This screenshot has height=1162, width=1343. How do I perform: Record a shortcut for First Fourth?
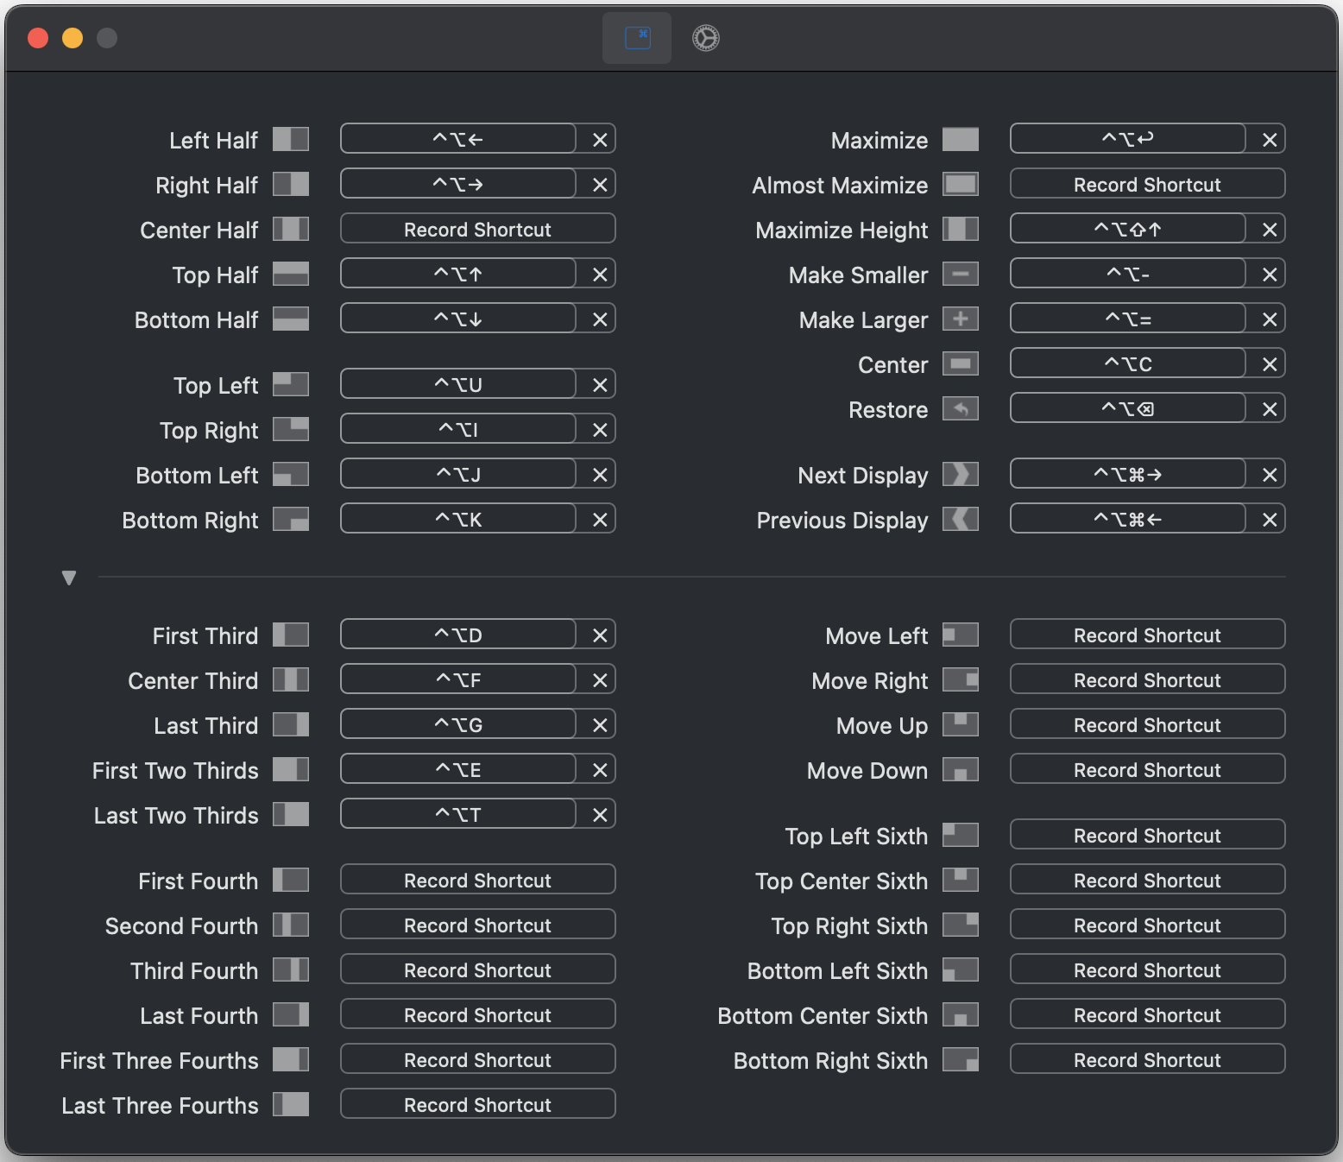pos(478,880)
